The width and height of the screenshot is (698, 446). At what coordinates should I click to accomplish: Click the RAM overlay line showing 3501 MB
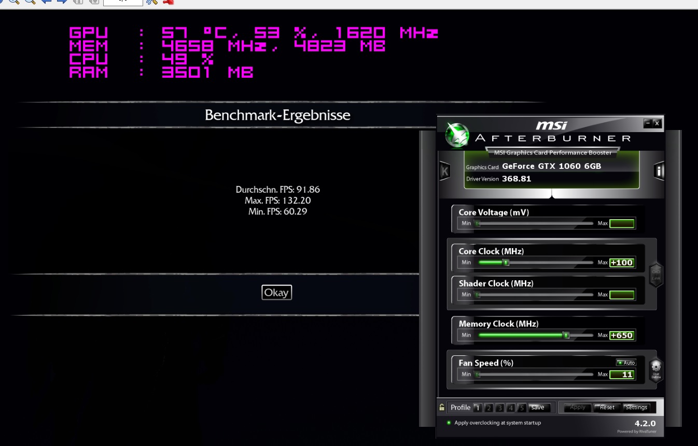coord(161,73)
